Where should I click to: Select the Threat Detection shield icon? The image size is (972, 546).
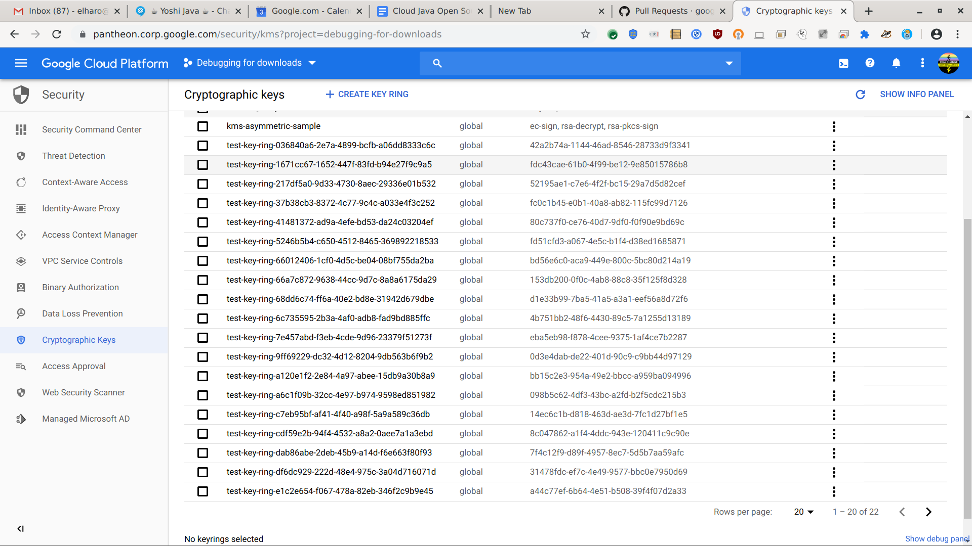pyautogui.click(x=21, y=156)
